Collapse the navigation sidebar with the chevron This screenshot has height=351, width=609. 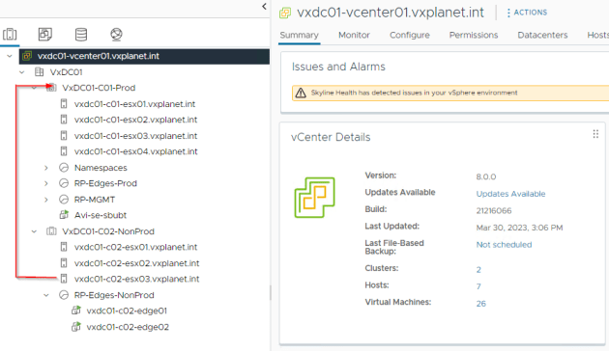coord(264,6)
